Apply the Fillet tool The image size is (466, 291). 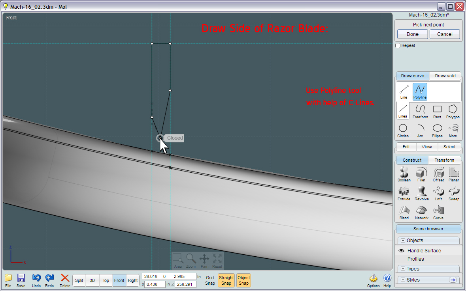point(421,174)
